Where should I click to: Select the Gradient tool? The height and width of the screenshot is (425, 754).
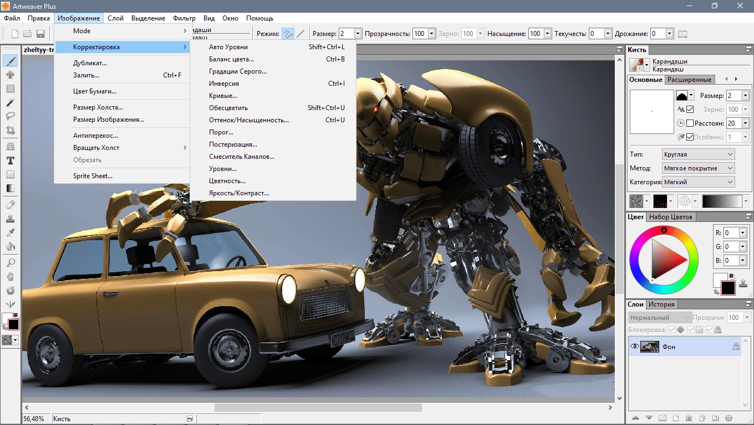[10, 188]
